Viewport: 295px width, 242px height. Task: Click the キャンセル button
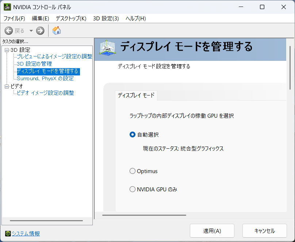tap(265, 231)
